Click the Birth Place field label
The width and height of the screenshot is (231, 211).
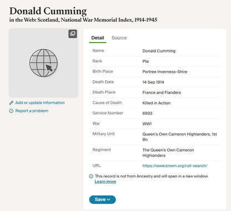point(103,71)
